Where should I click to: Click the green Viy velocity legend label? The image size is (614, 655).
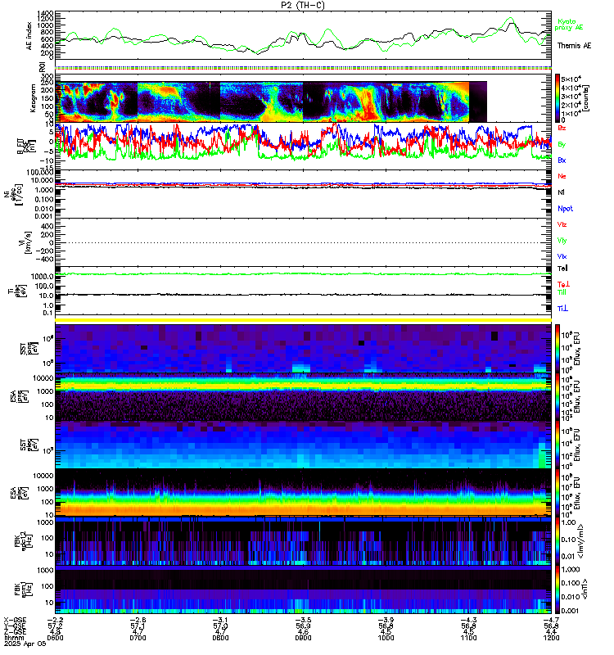[562, 241]
